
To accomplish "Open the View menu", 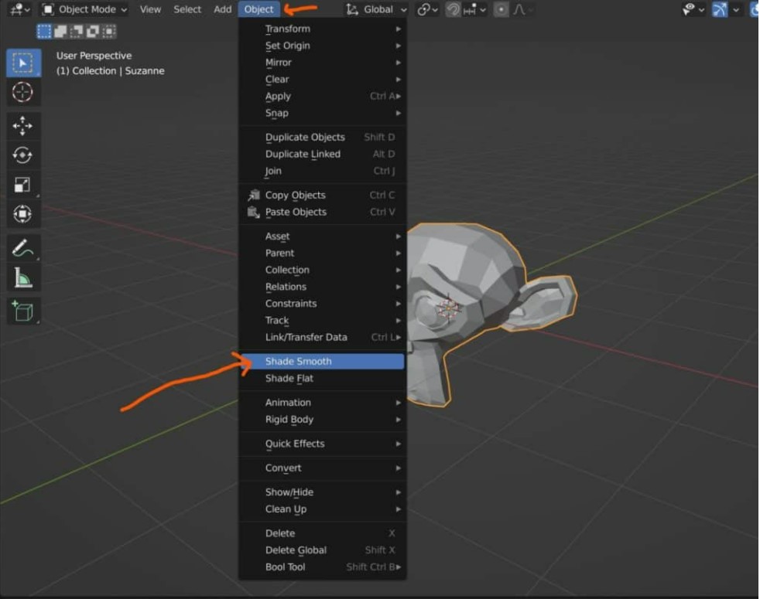I will [149, 9].
